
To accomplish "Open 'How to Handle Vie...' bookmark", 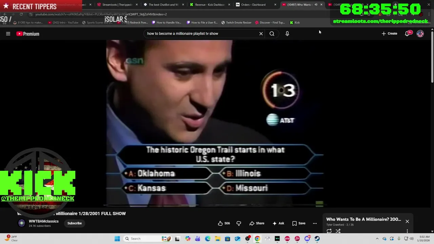I will click(x=166, y=23).
